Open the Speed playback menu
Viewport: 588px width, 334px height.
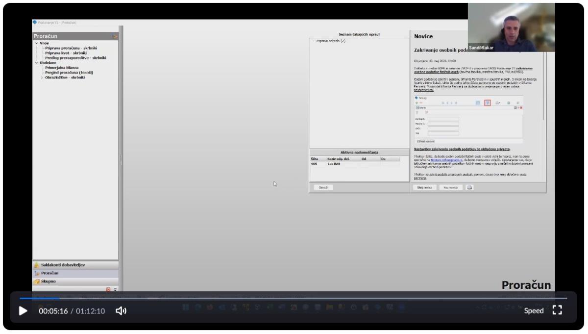click(534, 310)
